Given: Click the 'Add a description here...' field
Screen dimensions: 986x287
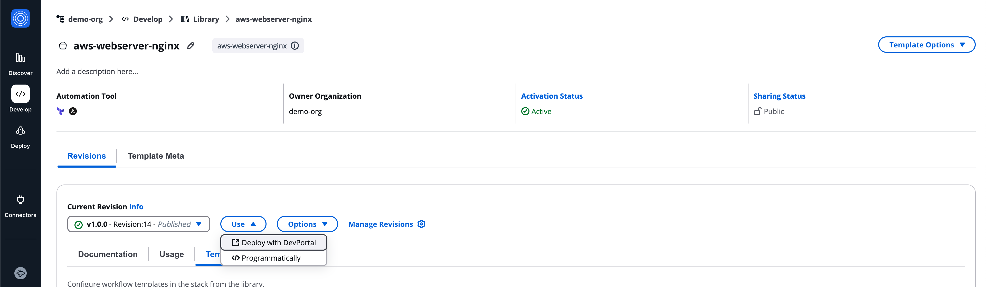Looking at the screenshot, I should (97, 71).
